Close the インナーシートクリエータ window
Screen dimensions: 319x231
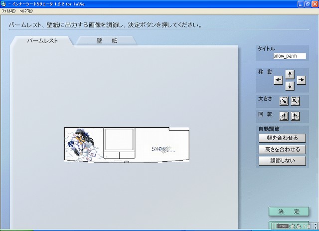(x=315, y=4)
